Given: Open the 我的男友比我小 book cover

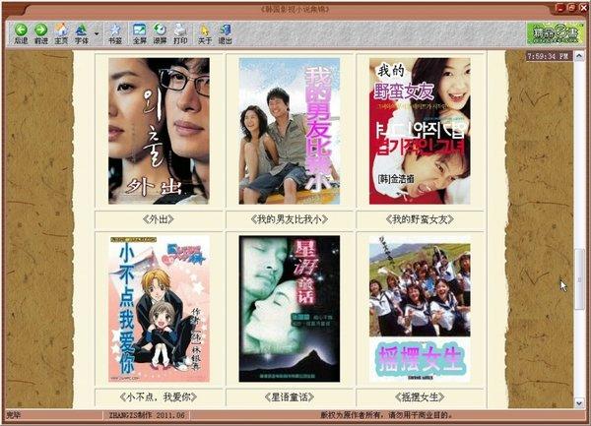Looking at the screenshot, I should 290,131.
